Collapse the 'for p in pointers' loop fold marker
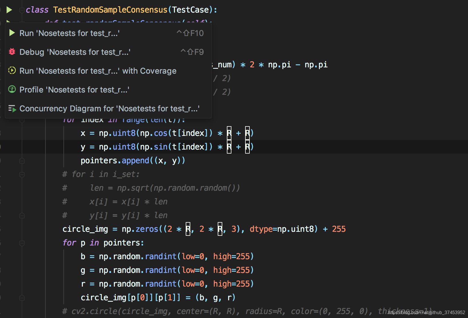 22,243
